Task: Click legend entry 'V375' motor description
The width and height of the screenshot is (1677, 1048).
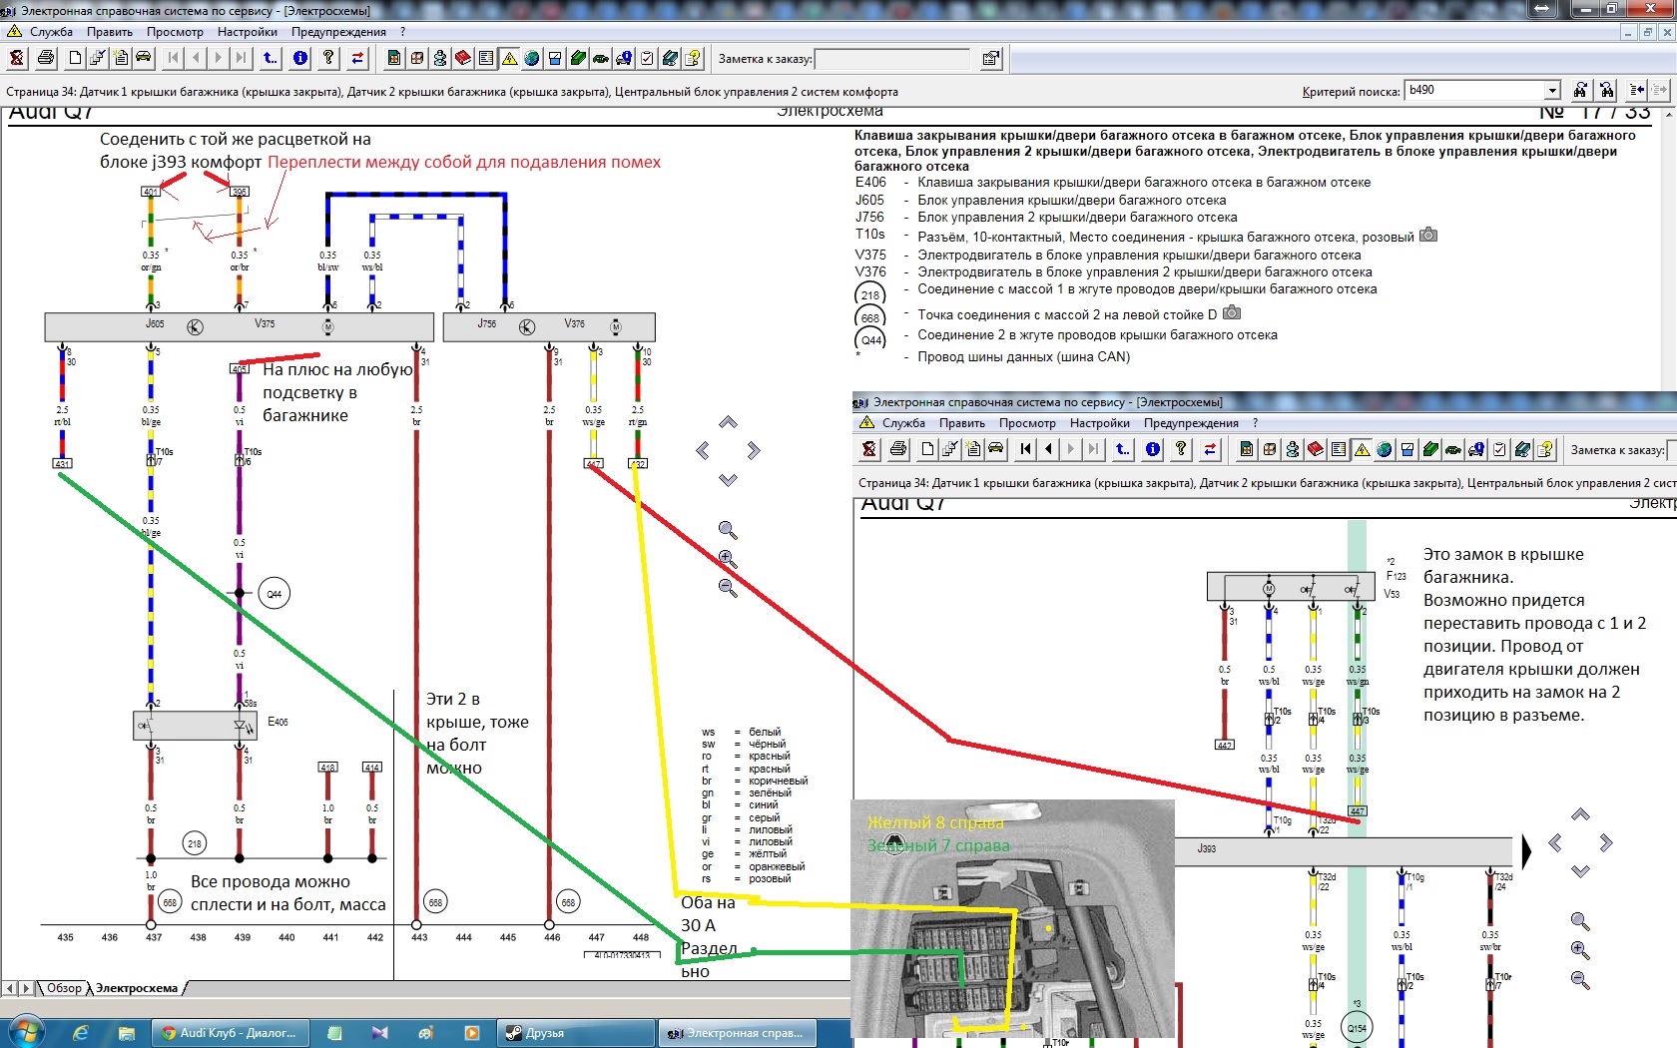Action: (1139, 255)
